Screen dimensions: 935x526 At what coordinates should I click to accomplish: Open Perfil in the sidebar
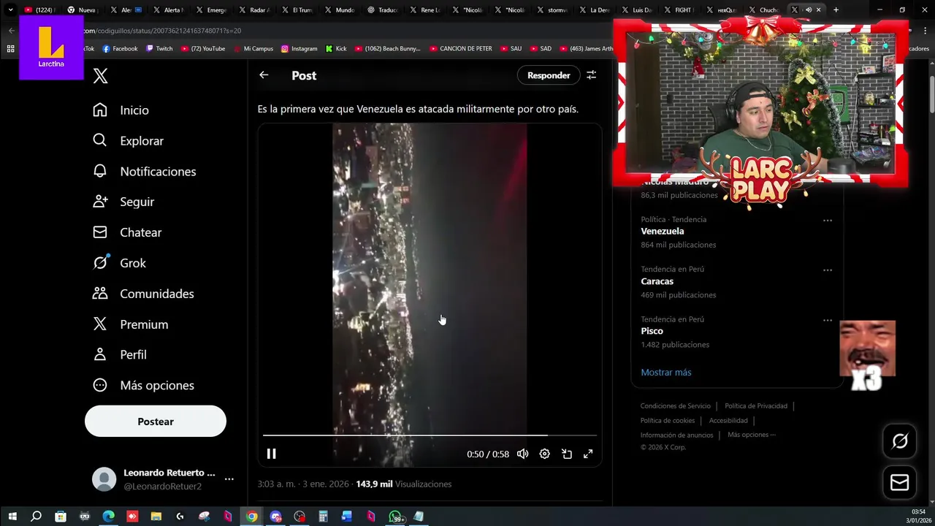pos(120,354)
